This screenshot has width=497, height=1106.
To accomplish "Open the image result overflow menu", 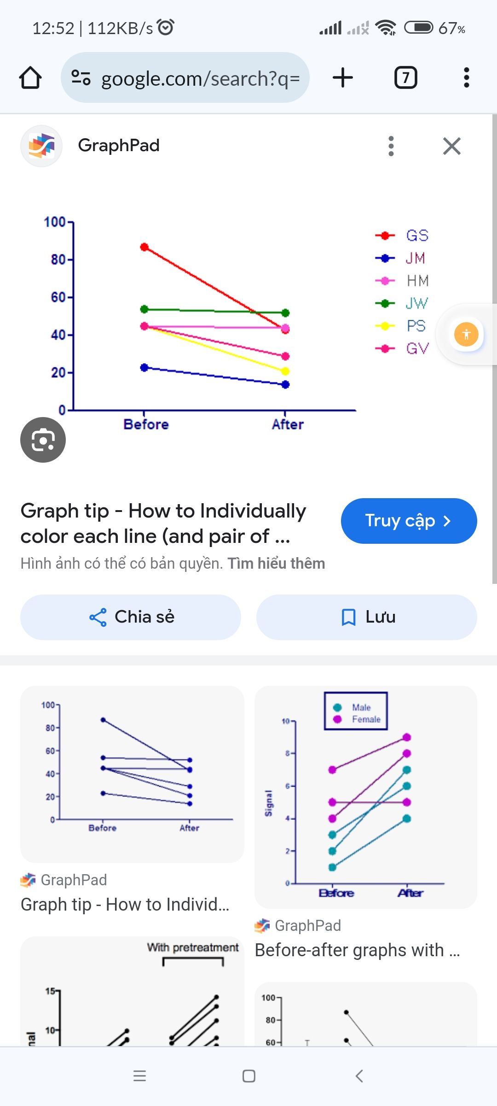I will point(391,146).
